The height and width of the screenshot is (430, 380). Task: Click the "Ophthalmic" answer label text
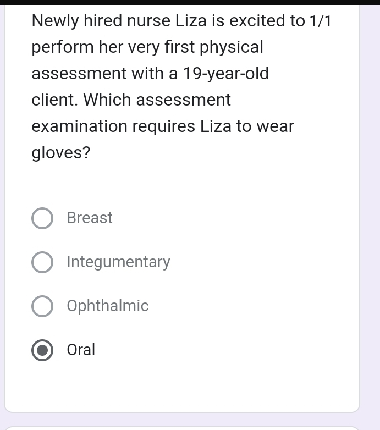[x=108, y=306]
